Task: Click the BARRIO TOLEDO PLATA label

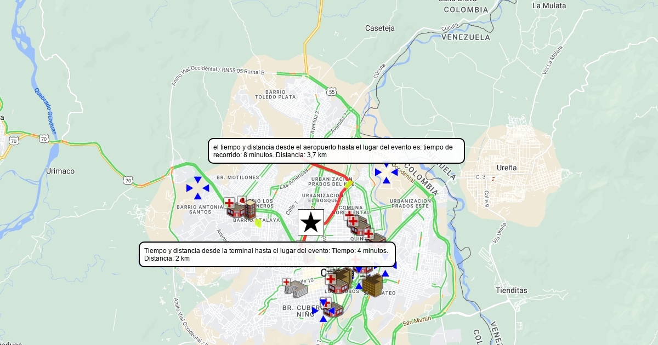Action: tap(275, 94)
